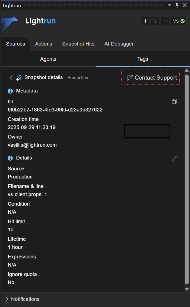Click the scrollbar down arrow
190x307 pixels.
point(187,289)
